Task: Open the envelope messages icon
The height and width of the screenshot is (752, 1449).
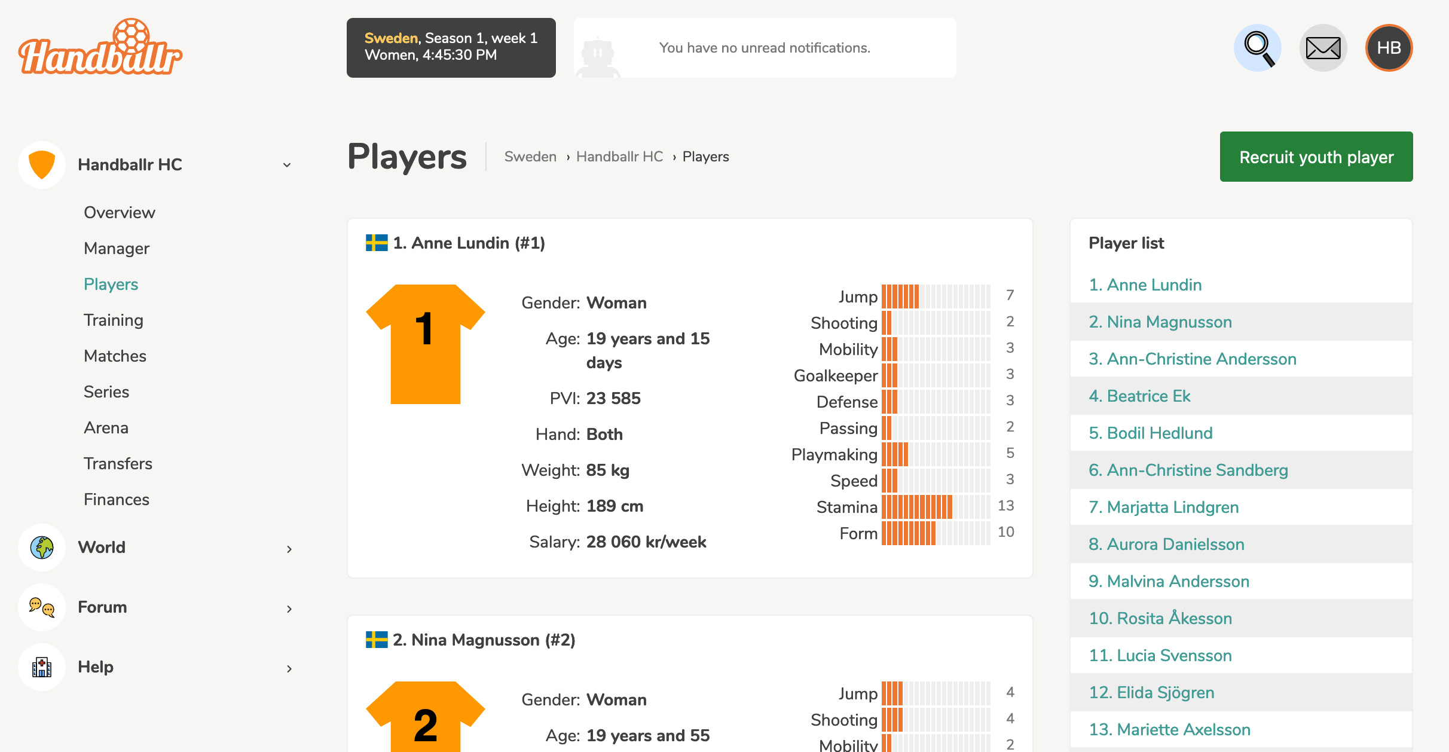Action: (x=1323, y=48)
